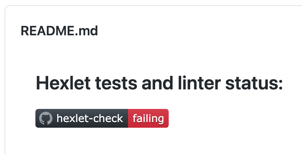Click the word check in the badge label

tap(109, 119)
